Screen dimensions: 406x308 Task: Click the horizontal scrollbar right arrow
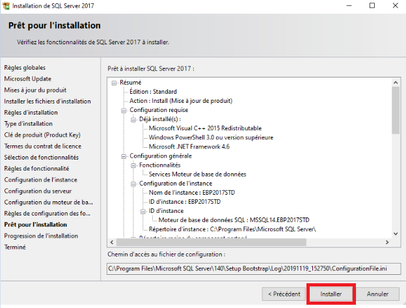[387, 242]
